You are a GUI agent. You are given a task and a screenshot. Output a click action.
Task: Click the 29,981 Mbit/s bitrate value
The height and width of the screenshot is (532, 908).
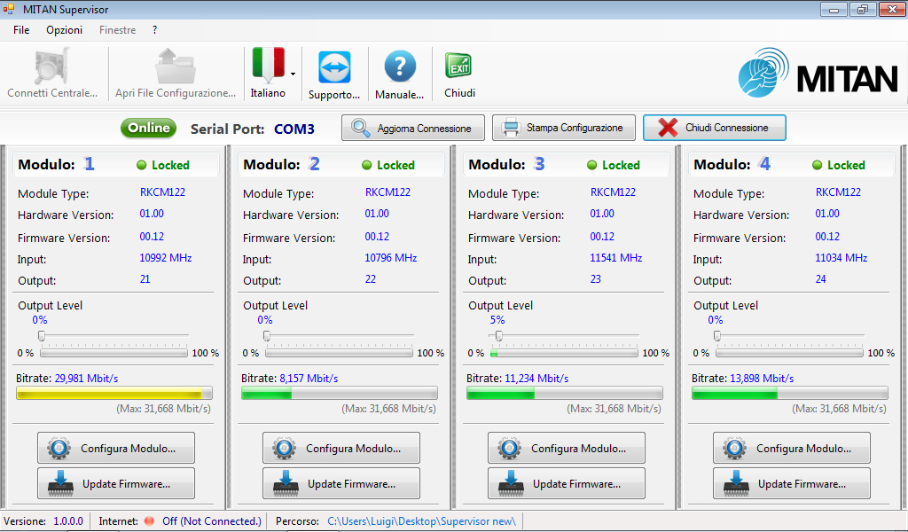(86, 379)
